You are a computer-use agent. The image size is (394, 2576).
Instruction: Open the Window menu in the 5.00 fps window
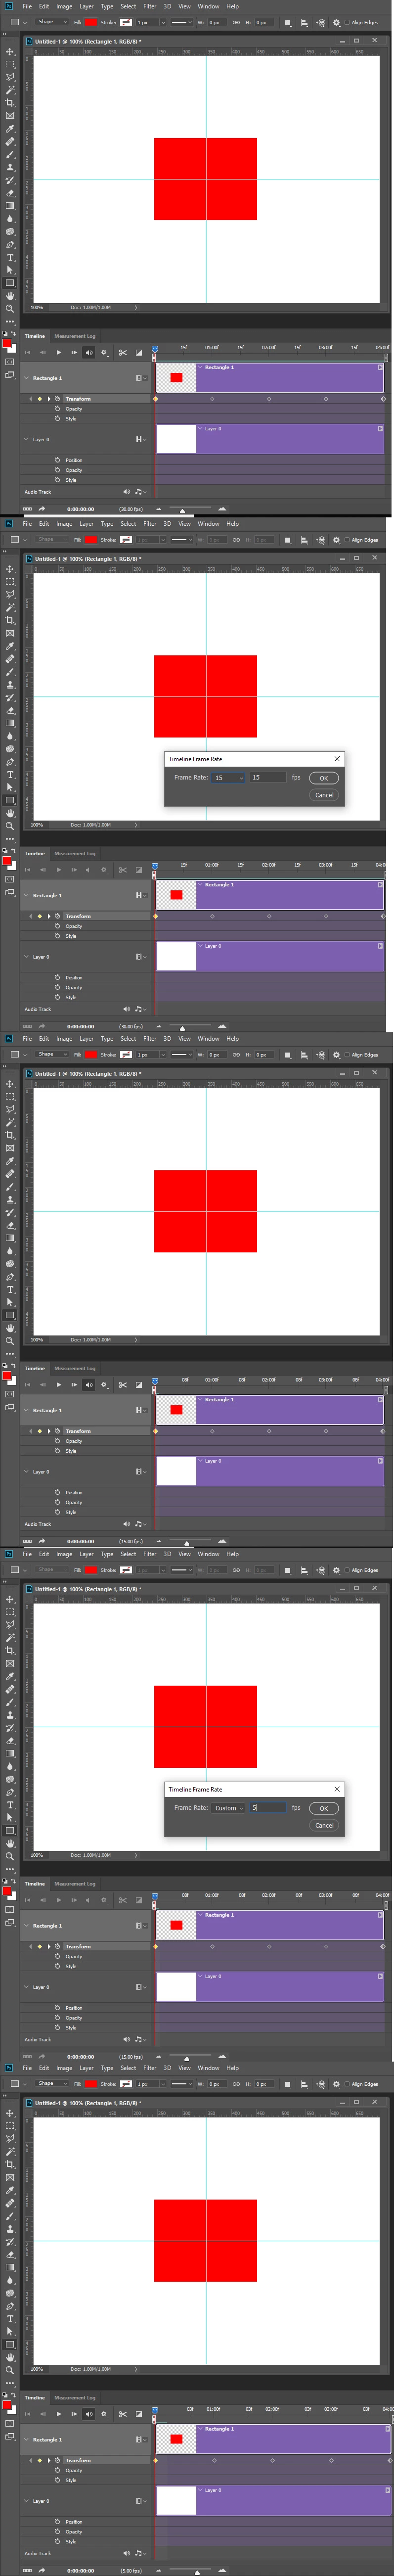[x=208, y=2067]
